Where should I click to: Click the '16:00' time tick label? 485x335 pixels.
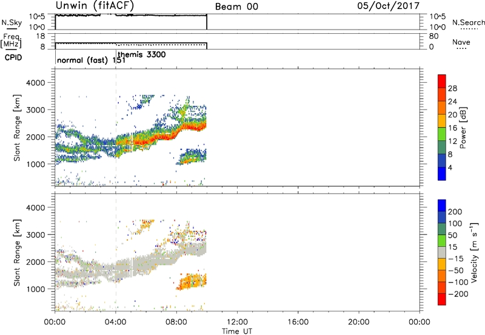298,322
